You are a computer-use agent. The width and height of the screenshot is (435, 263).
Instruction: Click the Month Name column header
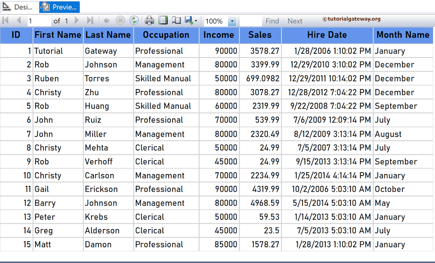(x=403, y=35)
